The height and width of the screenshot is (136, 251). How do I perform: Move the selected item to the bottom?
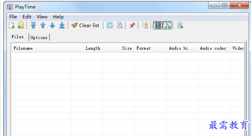[62, 25]
